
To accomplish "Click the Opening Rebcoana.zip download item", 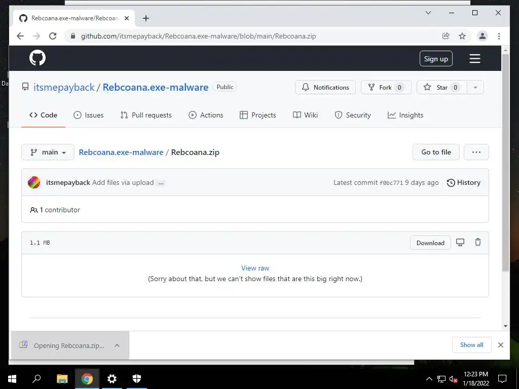I will tap(69, 345).
